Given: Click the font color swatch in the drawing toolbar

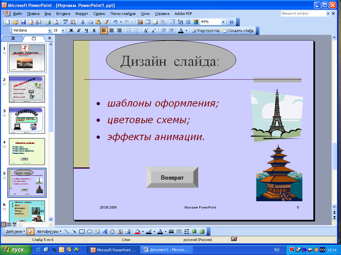Looking at the screenshot, I should point(160,231).
